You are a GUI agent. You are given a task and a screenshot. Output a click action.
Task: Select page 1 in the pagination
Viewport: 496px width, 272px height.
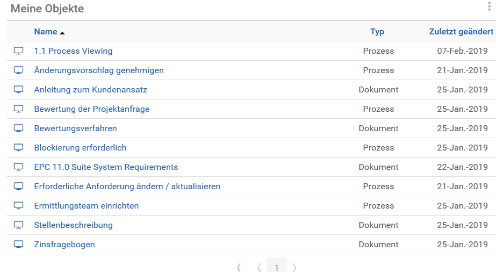point(277,267)
